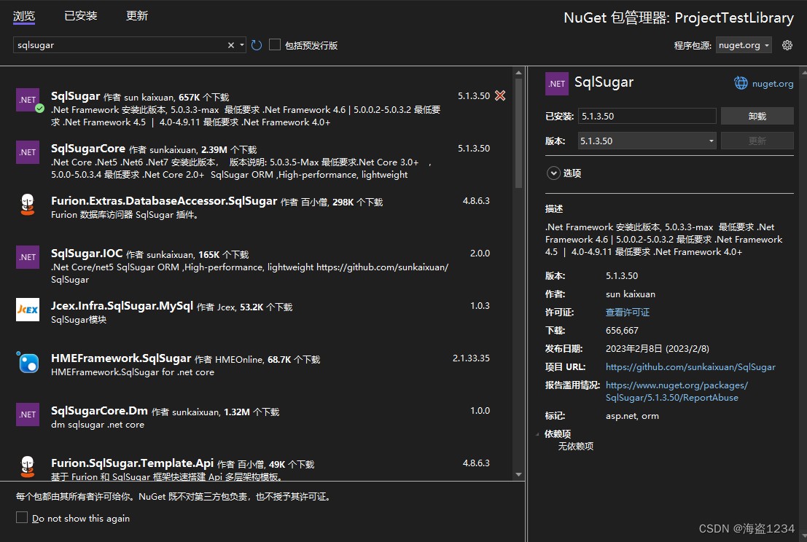This screenshot has height=542, width=807.
Task: Click the Furion.Extras.DatabaseAccessor.SqlSugar package icon
Action: (28, 205)
